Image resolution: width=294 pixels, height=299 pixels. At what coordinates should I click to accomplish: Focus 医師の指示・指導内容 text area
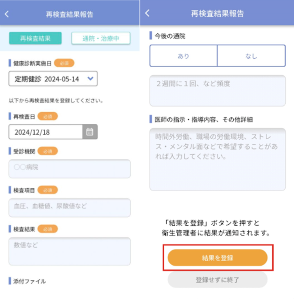[217, 159]
